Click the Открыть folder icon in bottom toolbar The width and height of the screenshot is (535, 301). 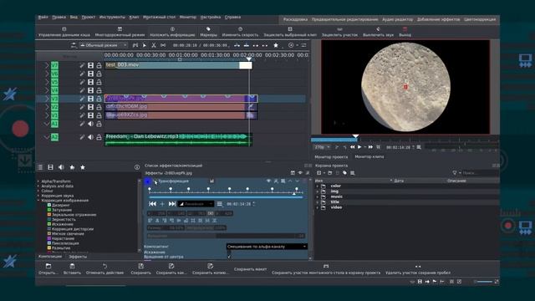48,266
